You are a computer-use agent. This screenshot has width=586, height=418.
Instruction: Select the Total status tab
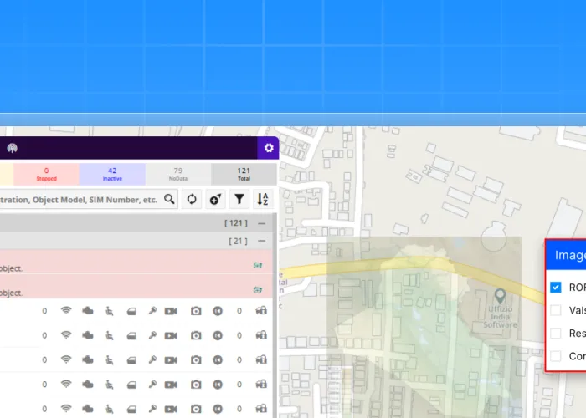[x=244, y=174]
